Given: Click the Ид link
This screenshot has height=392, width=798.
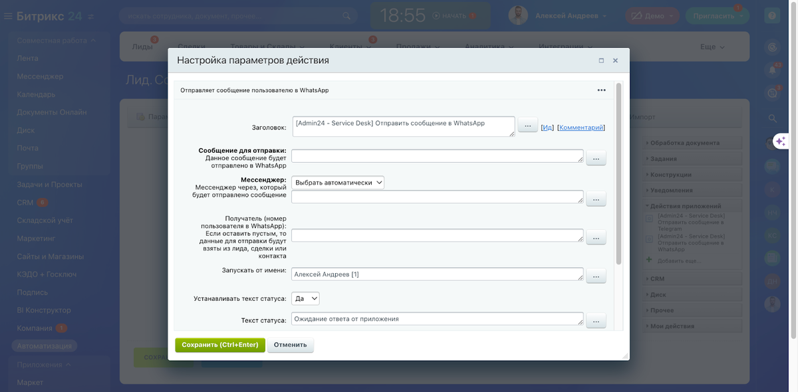Looking at the screenshot, I should pyautogui.click(x=547, y=128).
